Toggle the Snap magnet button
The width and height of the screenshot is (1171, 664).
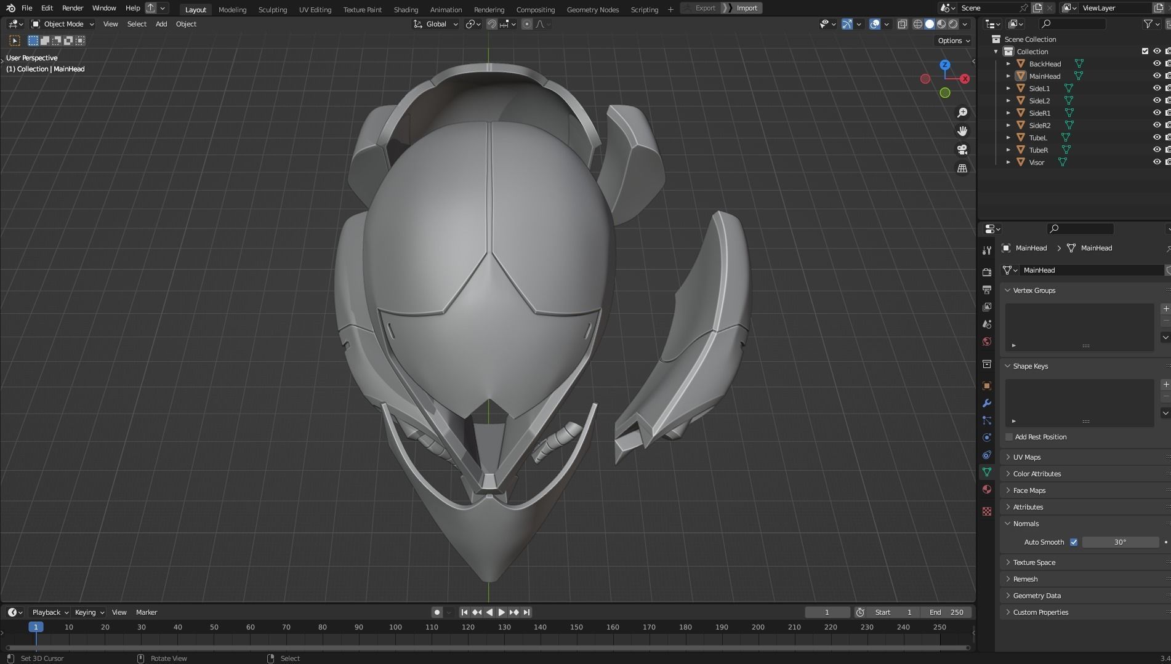[491, 24]
